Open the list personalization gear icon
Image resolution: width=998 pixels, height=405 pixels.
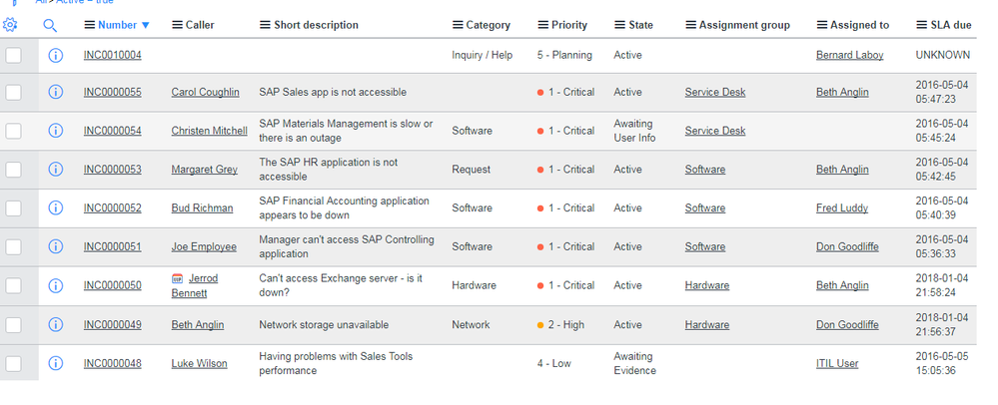10,25
